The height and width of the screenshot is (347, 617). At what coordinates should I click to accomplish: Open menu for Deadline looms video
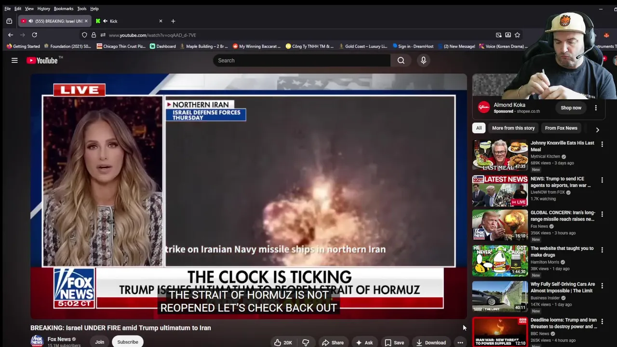[x=602, y=321]
